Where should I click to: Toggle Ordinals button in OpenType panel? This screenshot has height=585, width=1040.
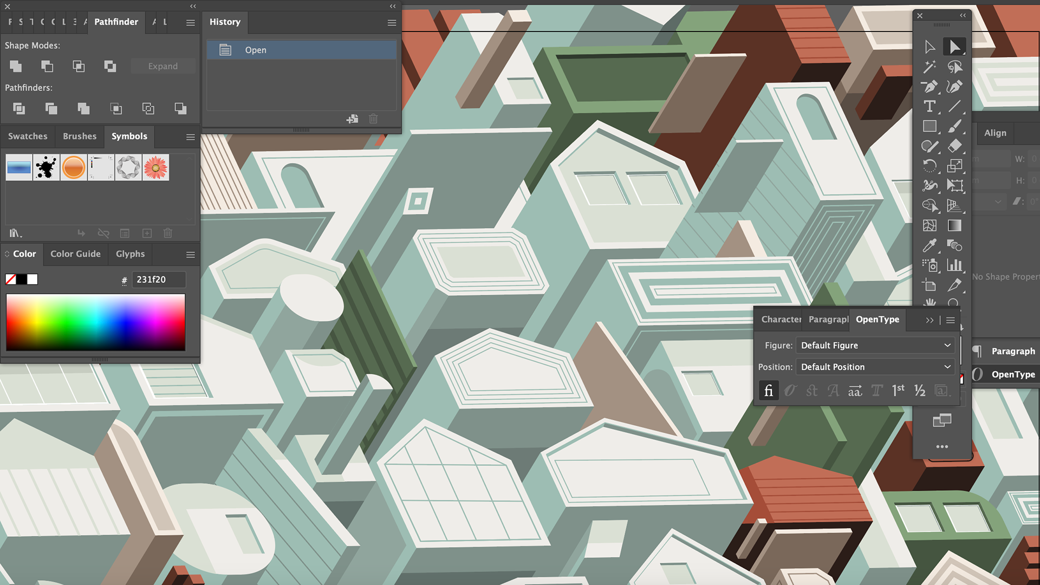(x=898, y=391)
